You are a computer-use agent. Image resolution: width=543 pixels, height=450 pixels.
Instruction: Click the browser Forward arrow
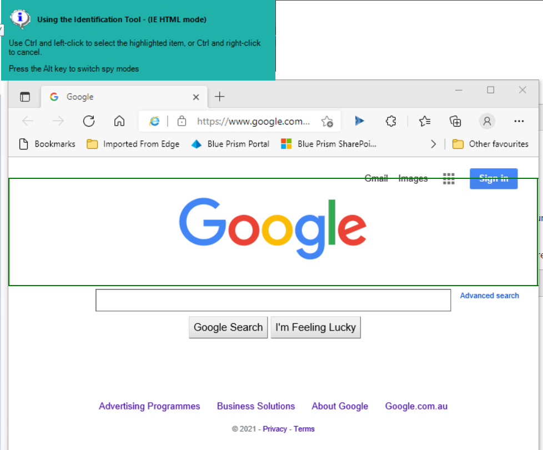(58, 121)
